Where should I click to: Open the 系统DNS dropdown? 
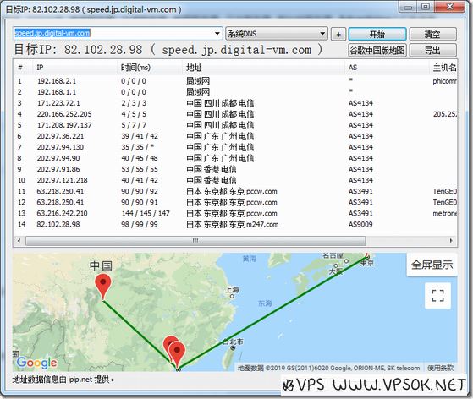click(277, 34)
